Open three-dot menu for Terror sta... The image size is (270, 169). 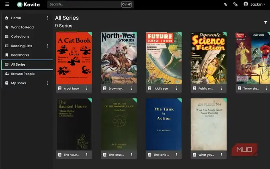point(266,88)
